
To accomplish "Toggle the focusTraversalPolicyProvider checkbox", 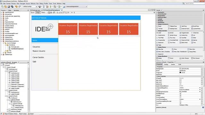I will pos(180,101).
